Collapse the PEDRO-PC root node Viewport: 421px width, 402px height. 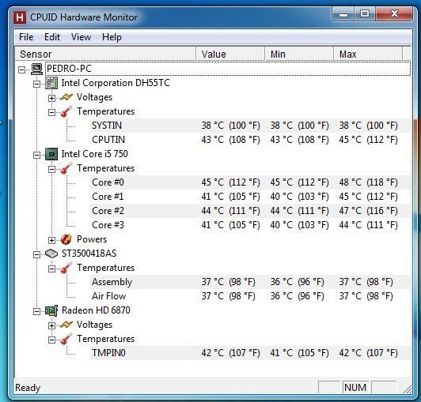(21, 70)
